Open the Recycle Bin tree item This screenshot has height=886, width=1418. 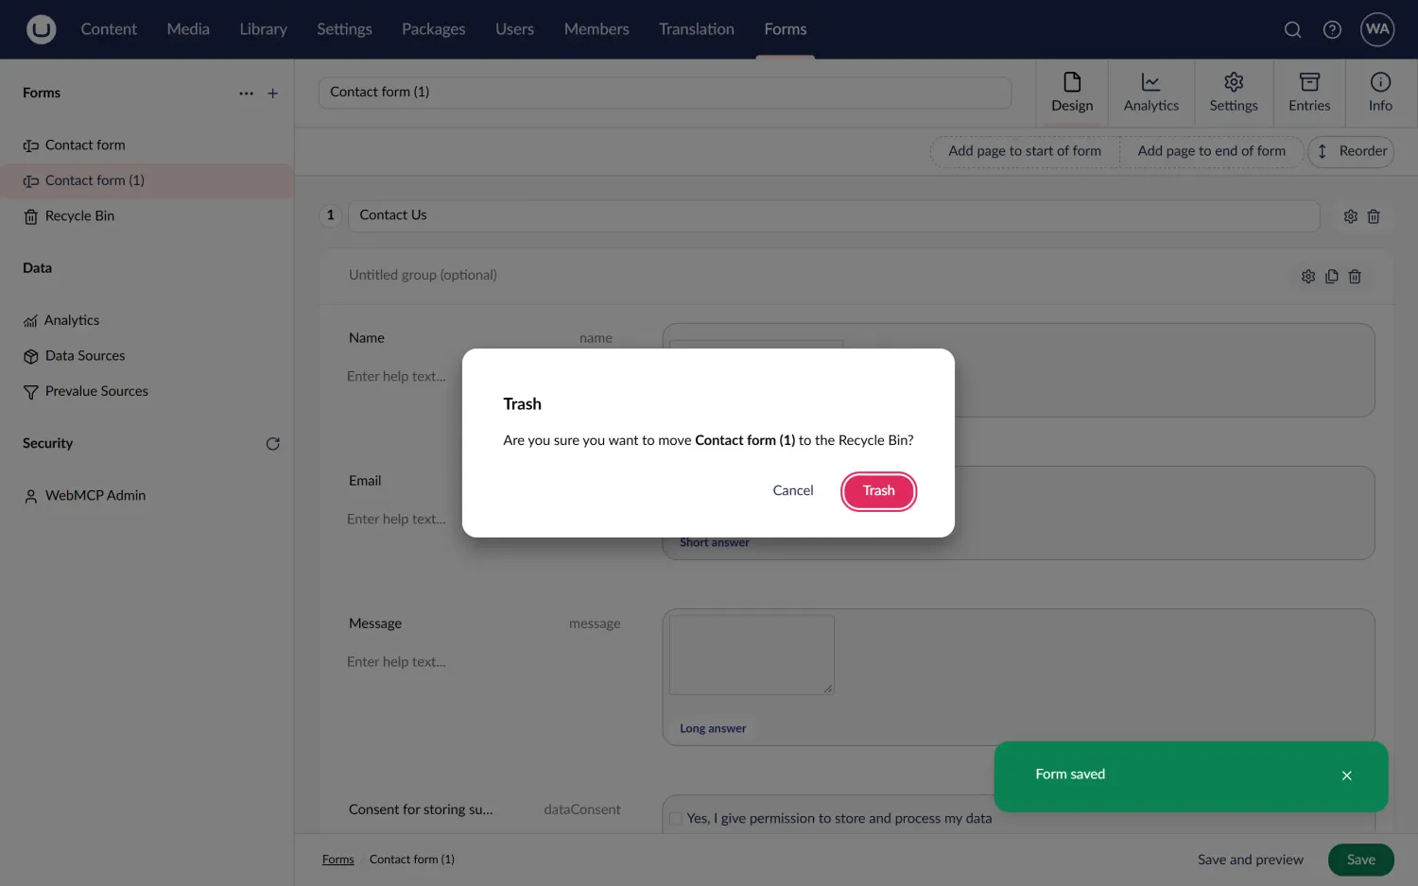[147, 216]
